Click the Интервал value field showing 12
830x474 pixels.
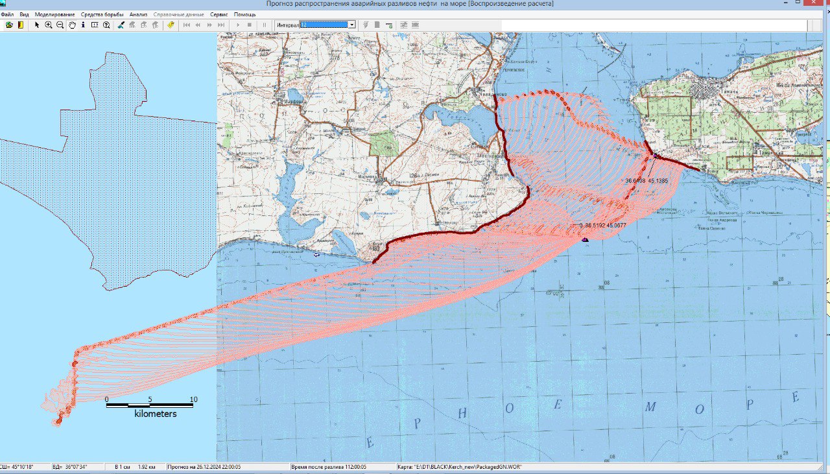click(324, 25)
